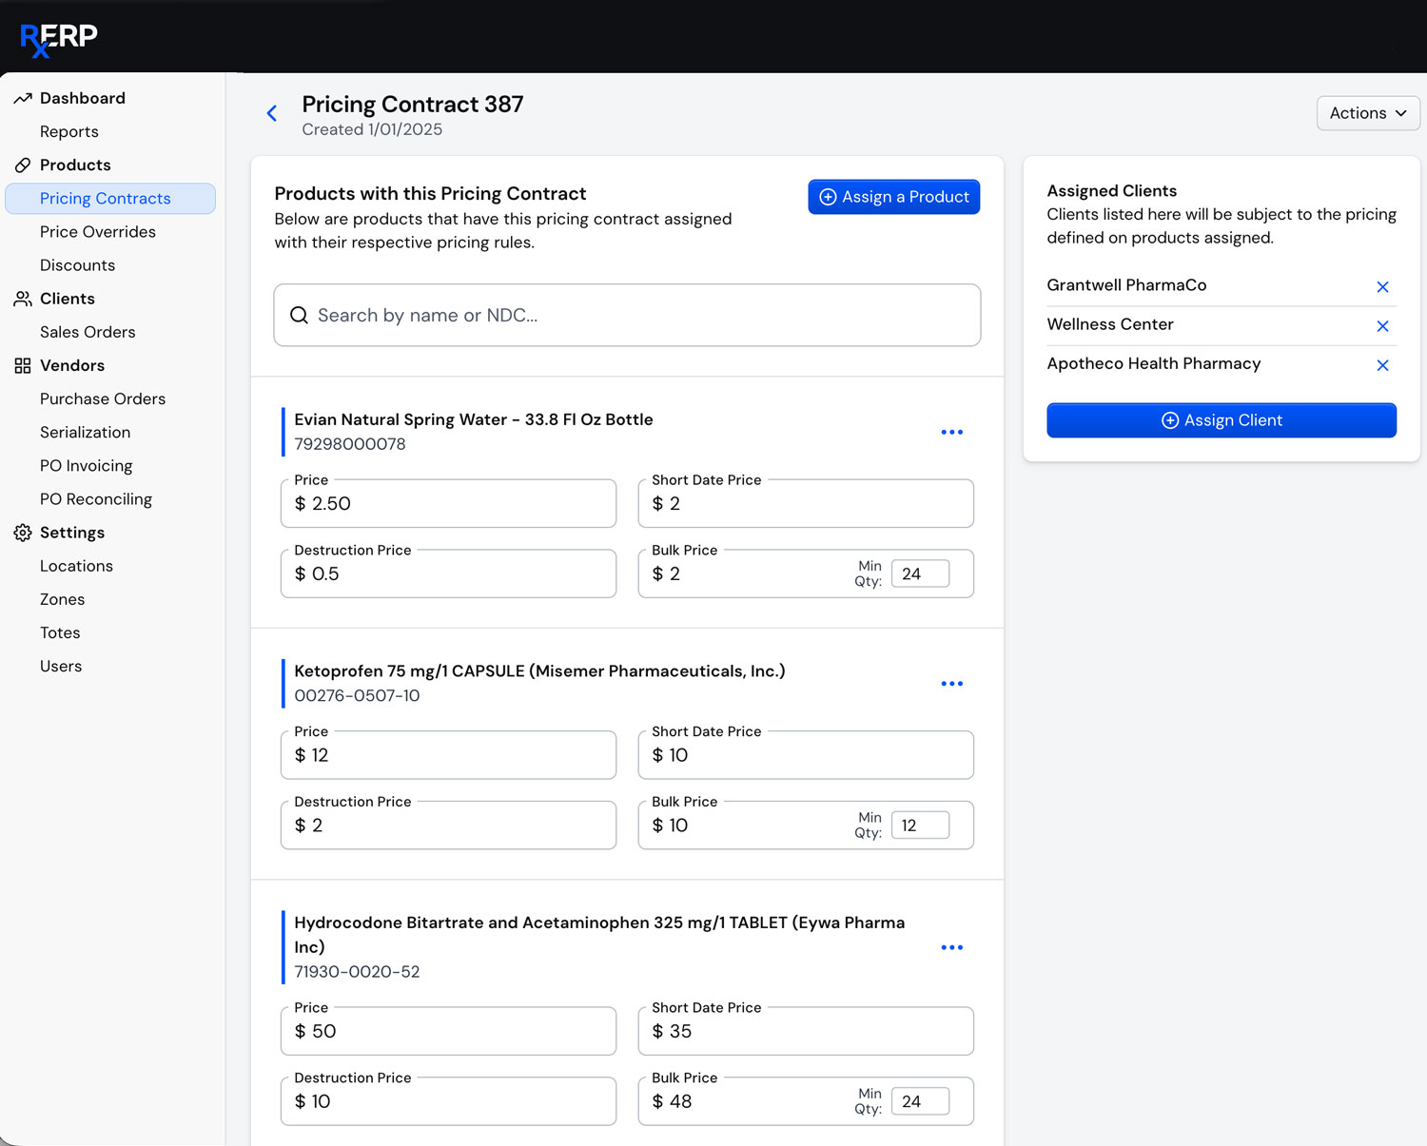1427x1146 pixels.
Task: Click the back arrow next to Pricing Contract 387
Action: [x=272, y=113]
